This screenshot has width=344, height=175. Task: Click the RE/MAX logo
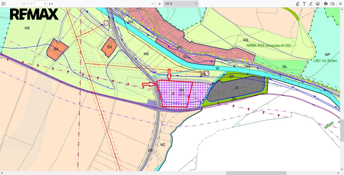click(34, 14)
